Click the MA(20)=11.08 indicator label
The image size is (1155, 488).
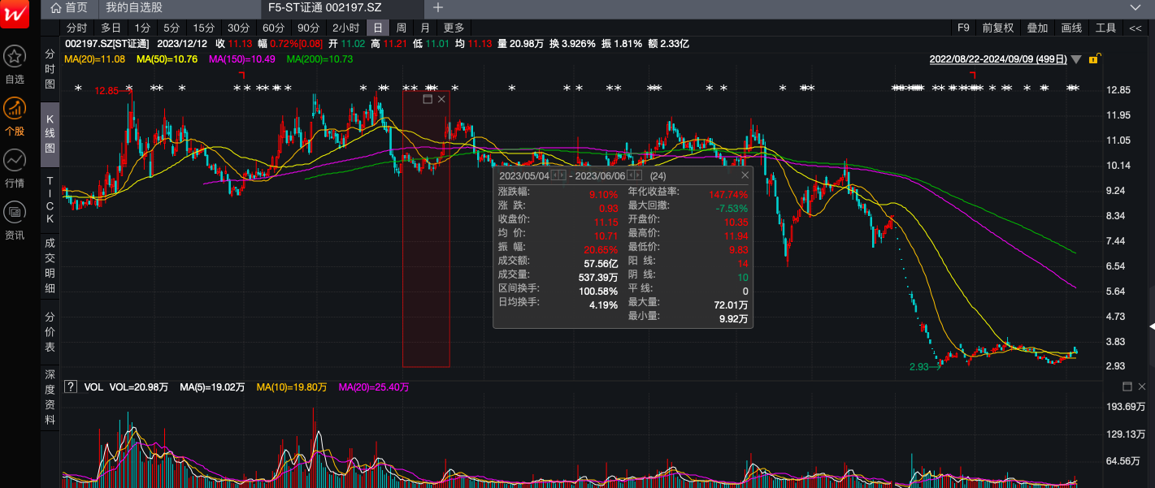pyautogui.click(x=95, y=59)
